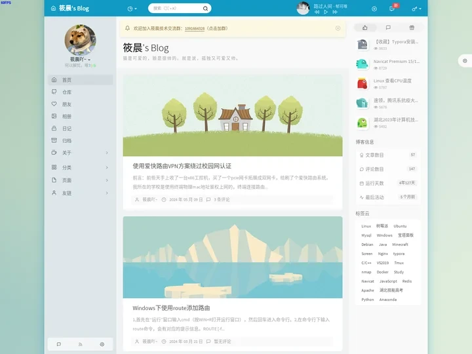This screenshot has height=354, width=472.
Task: Open the post Windows下使用route添加路由
Action: (171, 308)
